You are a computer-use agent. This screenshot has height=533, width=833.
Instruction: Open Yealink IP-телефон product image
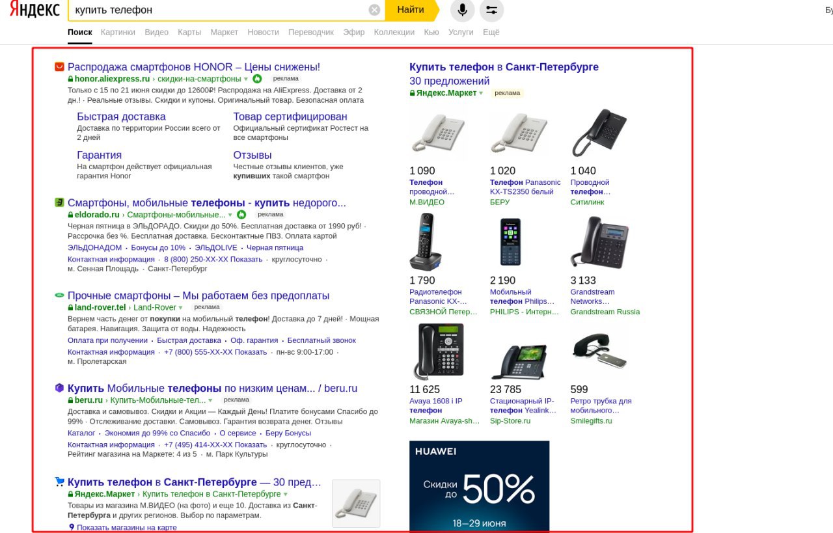(519, 361)
